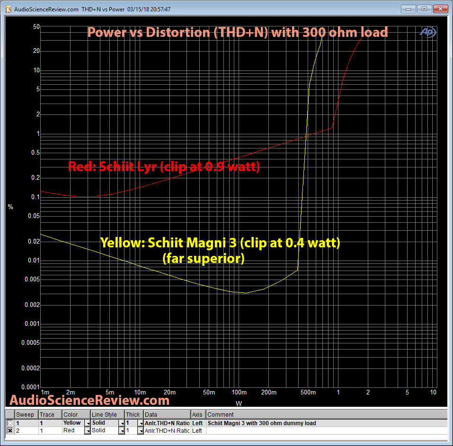Screen dimensions: 453x446
Task: Click the 'W' X-axis unit label
Action: (x=239, y=403)
